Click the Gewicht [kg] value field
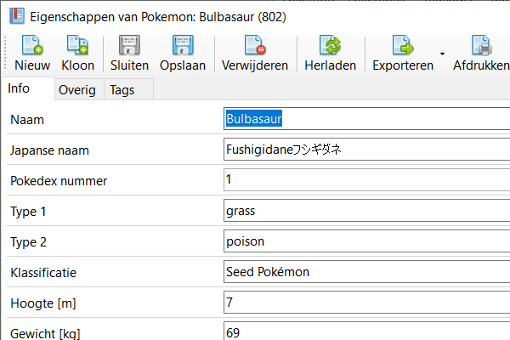 click(x=365, y=331)
